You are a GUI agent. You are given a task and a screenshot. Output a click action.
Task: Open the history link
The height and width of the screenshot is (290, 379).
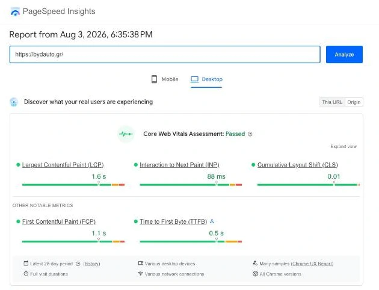tap(91, 264)
